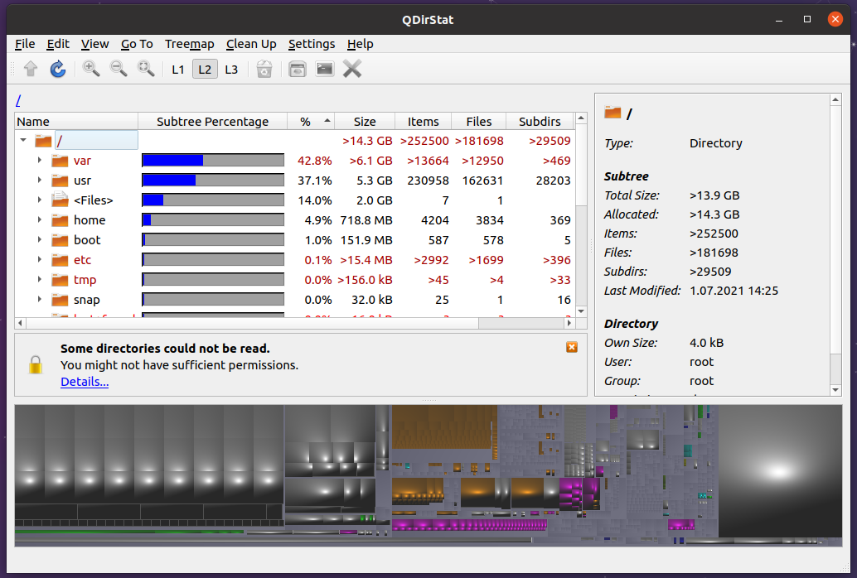Screen dimensions: 857x578
Task: Reset treemap zoom with the zoom-reset icon
Action: (x=146, y=69)
